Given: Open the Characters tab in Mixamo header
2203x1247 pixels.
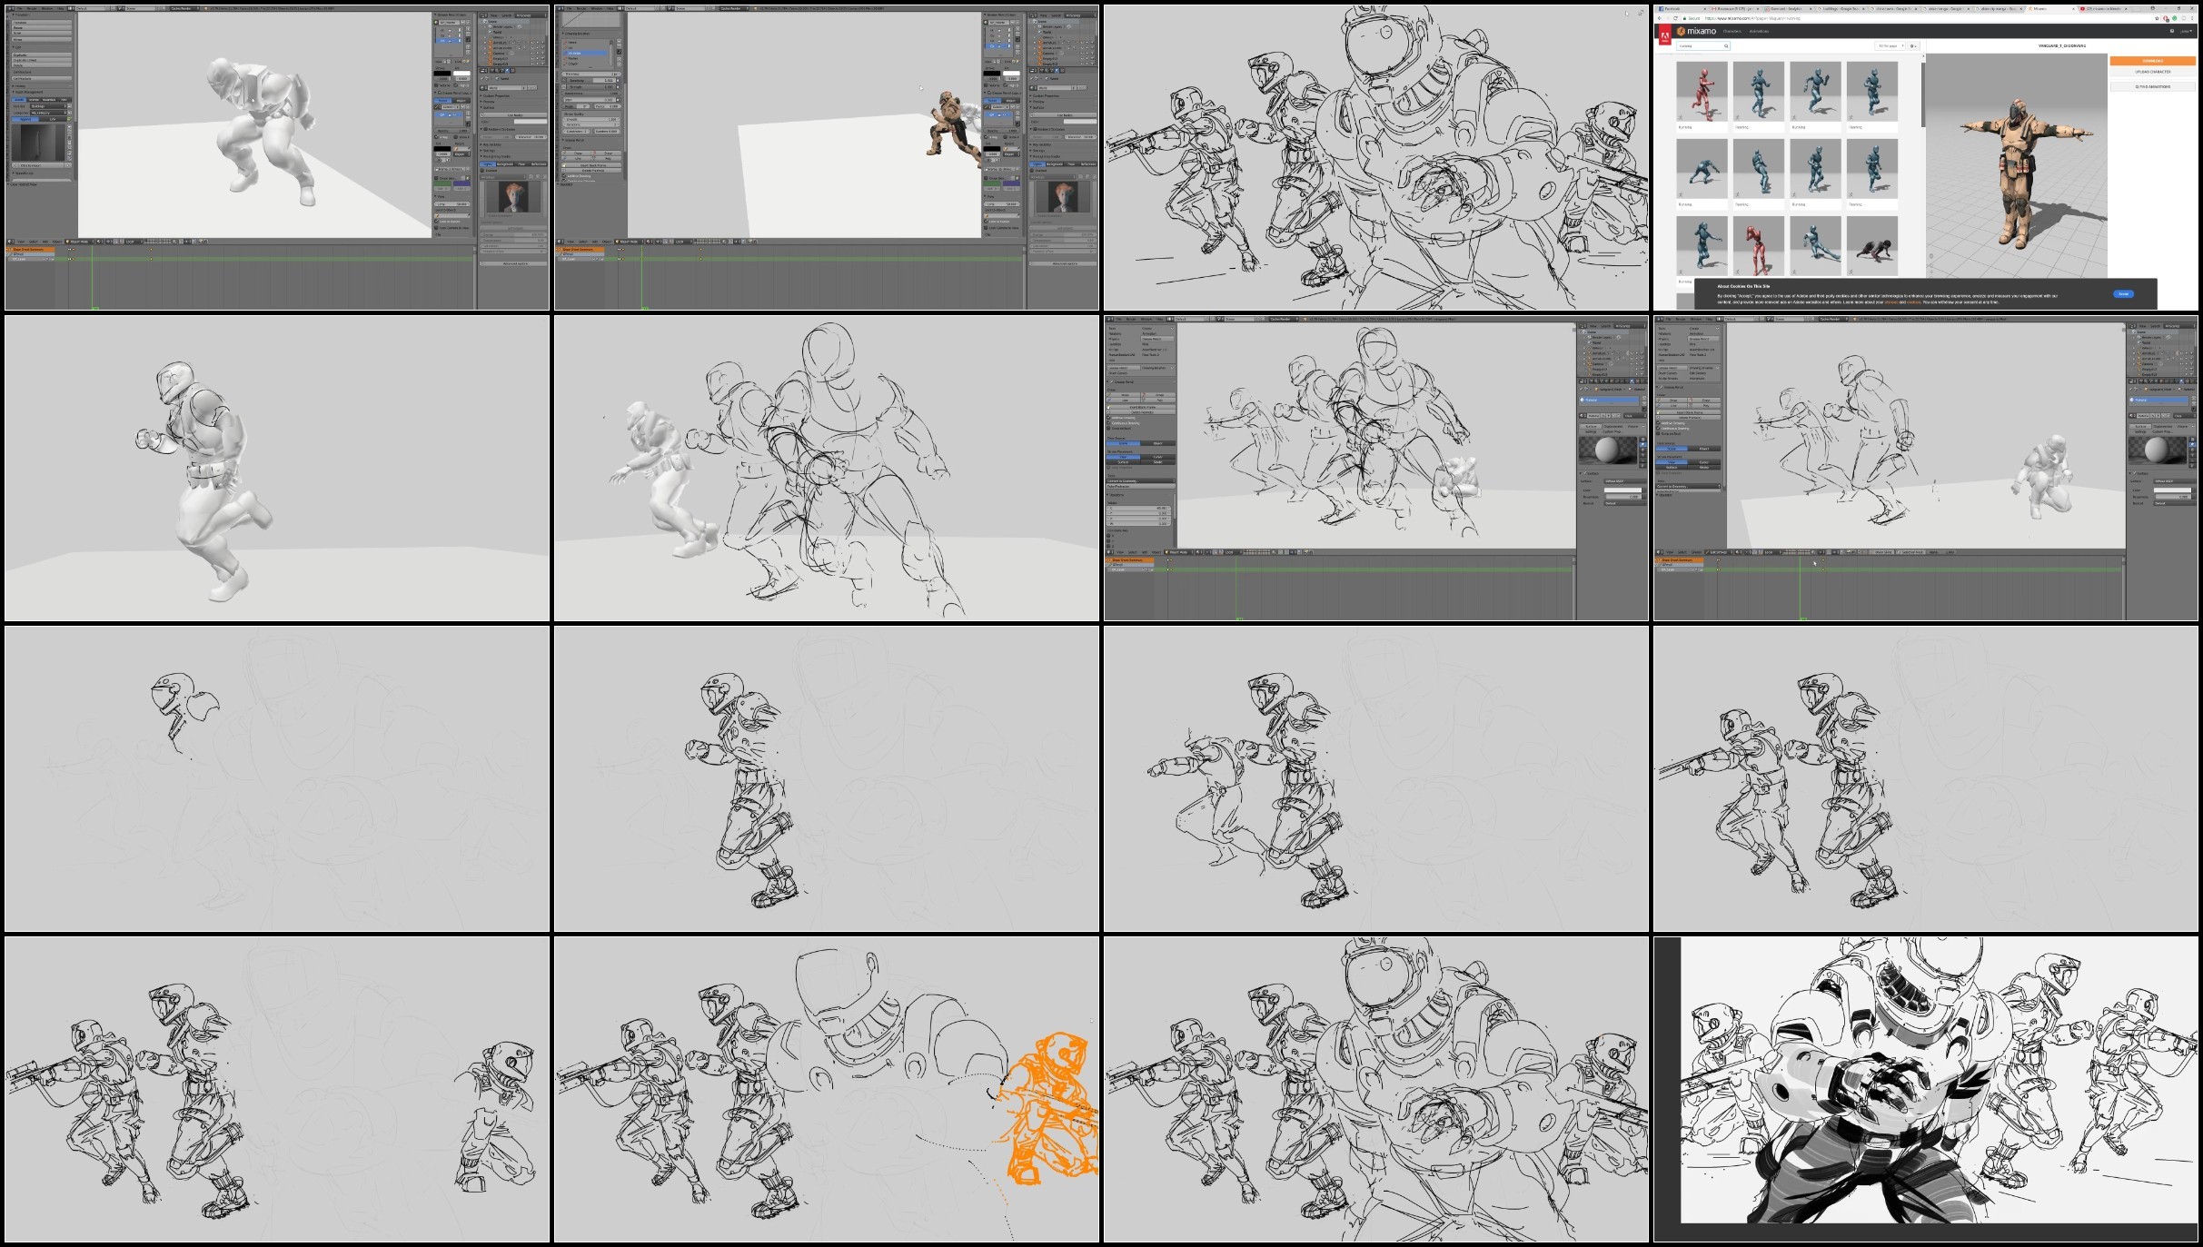Looking at the screenshot, I should pyautogui.click(x=1732, y=31).
